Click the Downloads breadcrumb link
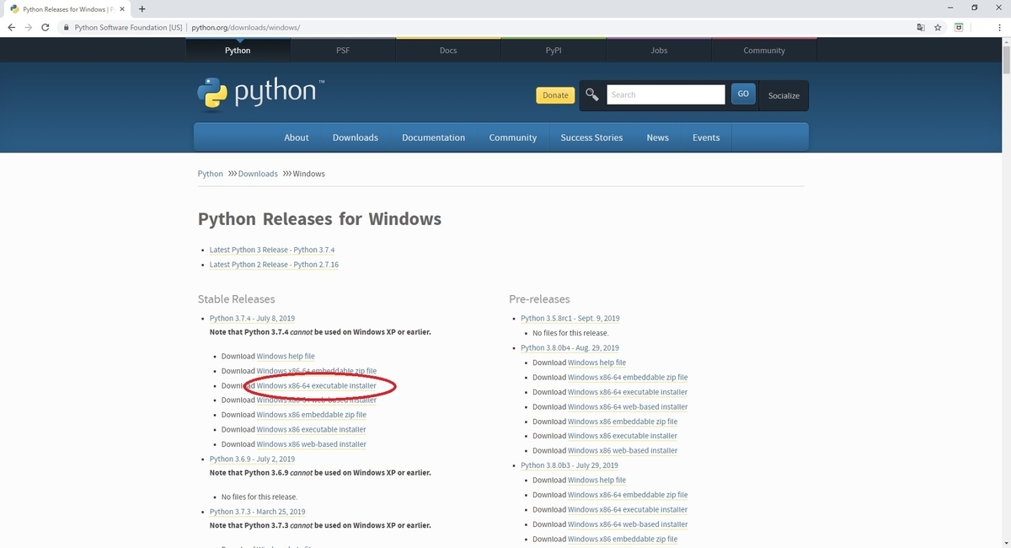Image resolution: width=1011 pixels, height=548 pixels. 258,174
